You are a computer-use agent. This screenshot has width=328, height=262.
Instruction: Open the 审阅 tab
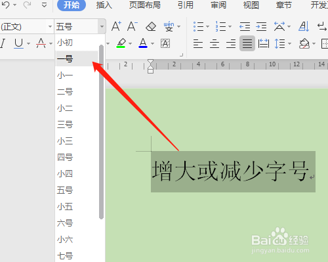pyautogui.click(x=218, y=5)
